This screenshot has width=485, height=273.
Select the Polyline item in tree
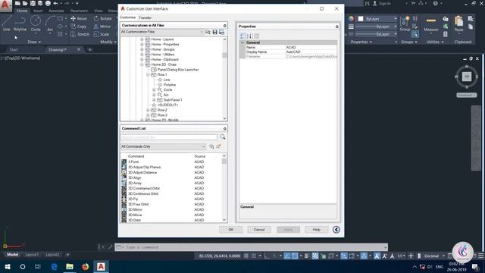pyautogui.click(x=169, y=85)
